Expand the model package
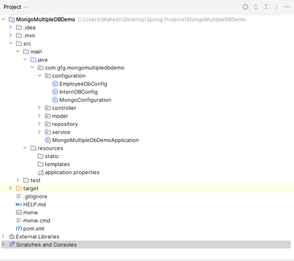The height and width of the screenshot is (261, 294). click(40, 116)
